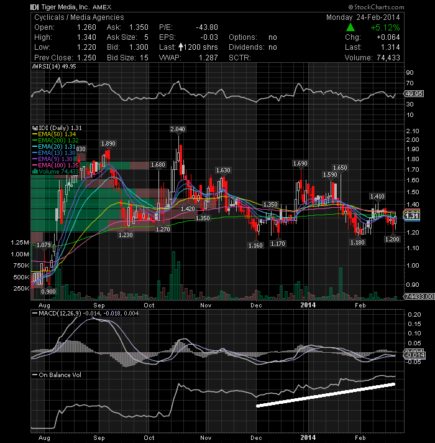The image size is (435, 443).
Task: Click the 1.410 price label
Action: coord(377,197)
